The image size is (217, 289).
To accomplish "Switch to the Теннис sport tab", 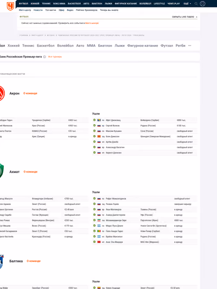I will coord(28,46).
